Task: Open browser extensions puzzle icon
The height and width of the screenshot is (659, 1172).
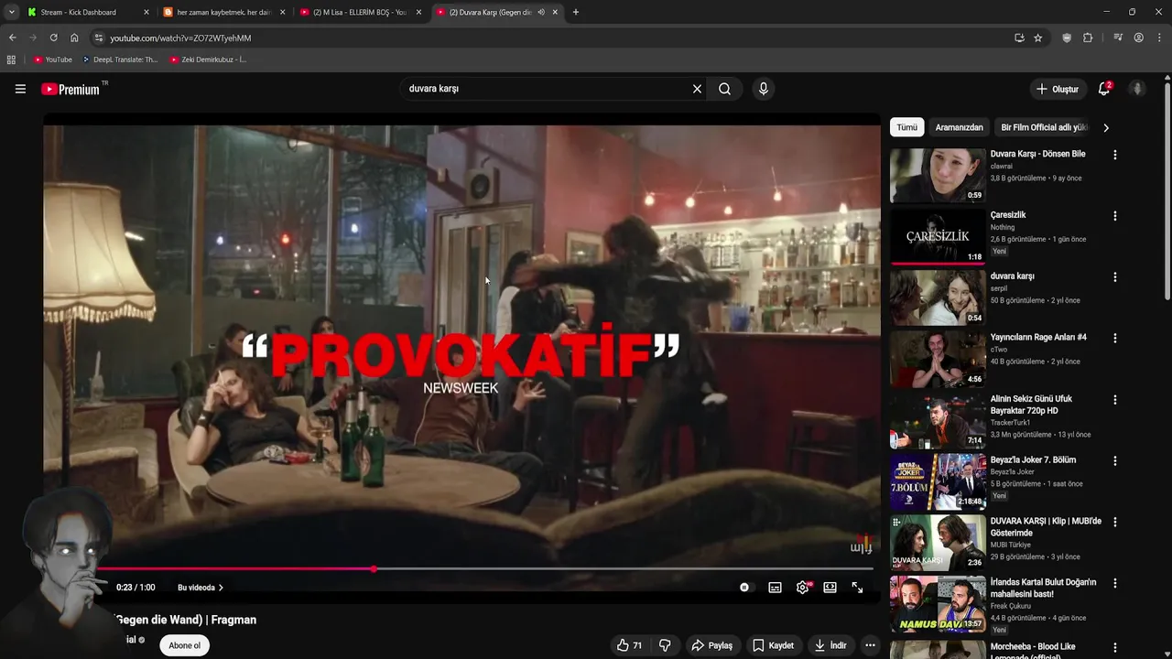Action: [x=1088, y=38]
